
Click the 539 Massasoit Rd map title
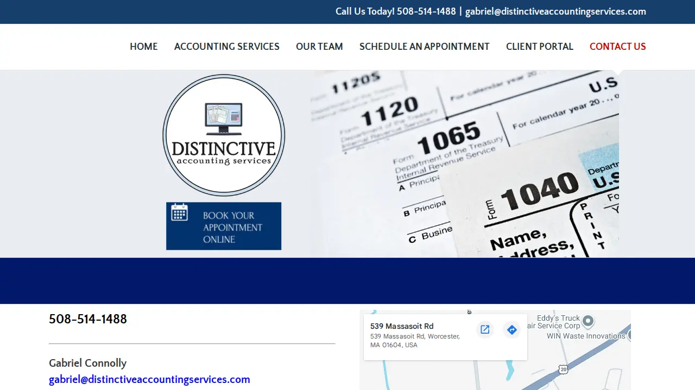tap(402, 326)
